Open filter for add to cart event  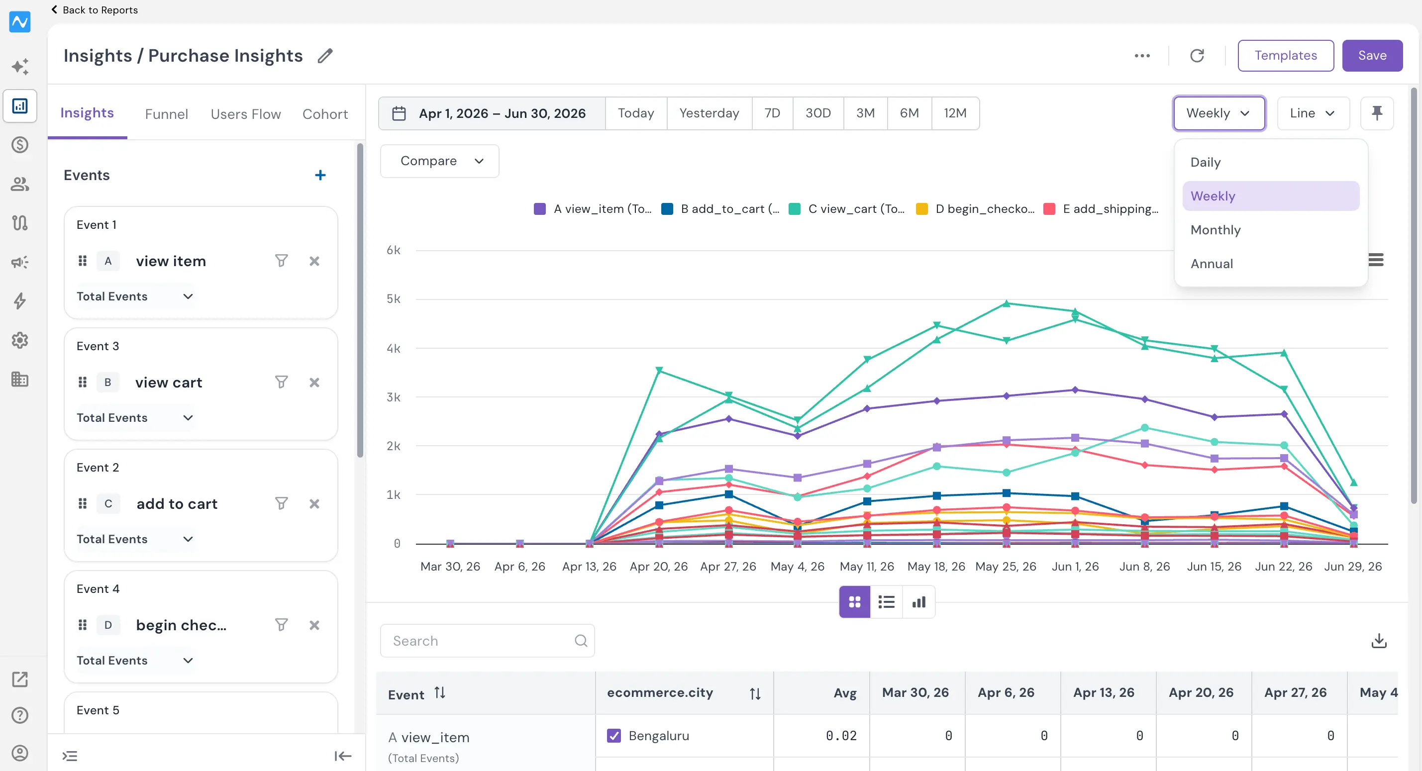tap(282, 504)
